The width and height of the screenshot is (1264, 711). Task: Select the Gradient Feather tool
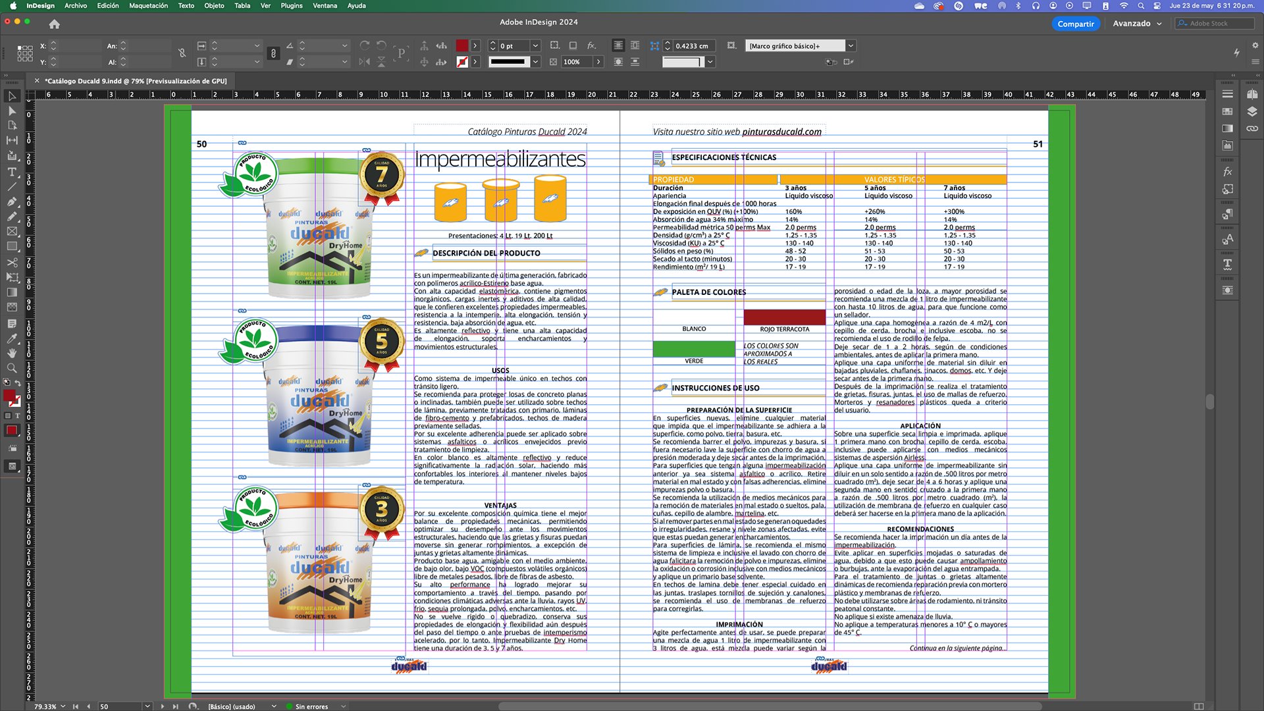click(x=12, y=307)
